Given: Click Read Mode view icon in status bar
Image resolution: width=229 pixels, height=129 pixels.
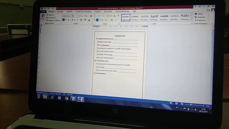Looking at the screenshot, I should [x=171, y=103].
